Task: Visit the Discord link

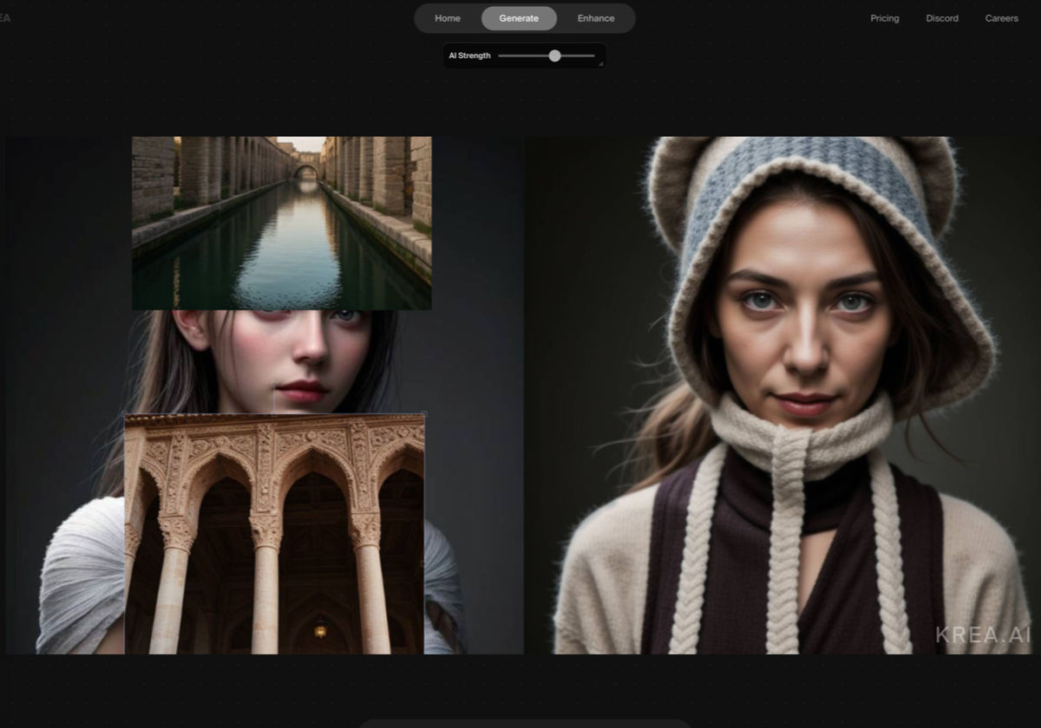Action: coord(942,18)
